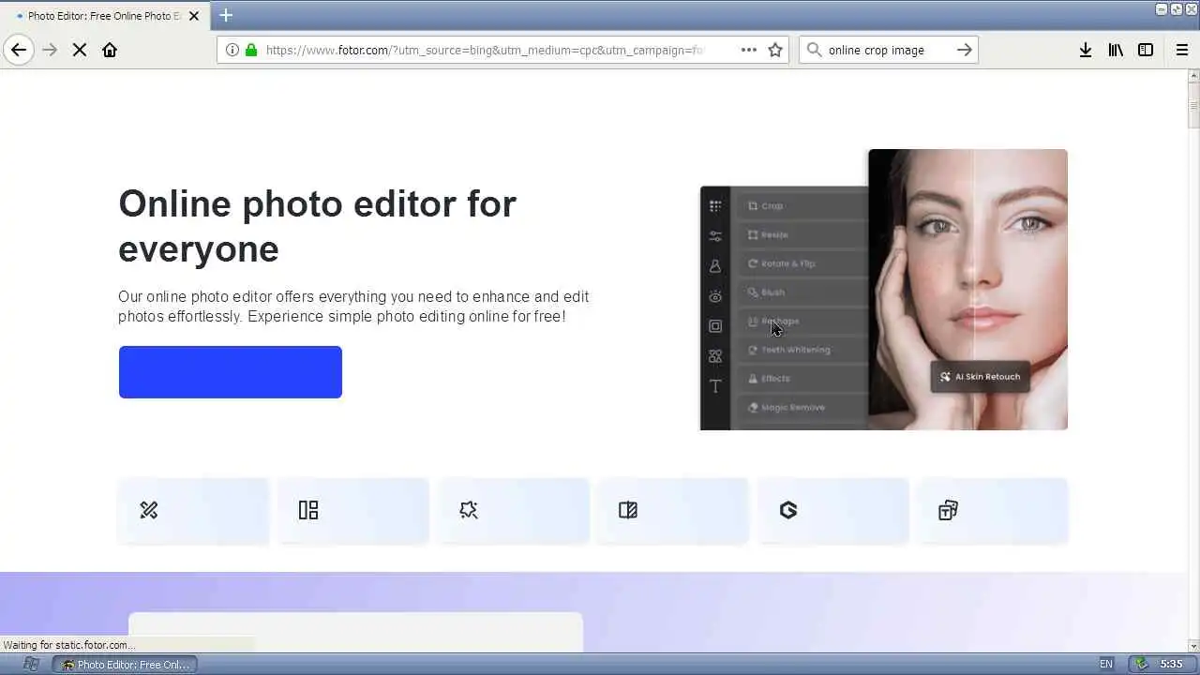Open the G logo card
1200x675 pixels.
833,510
